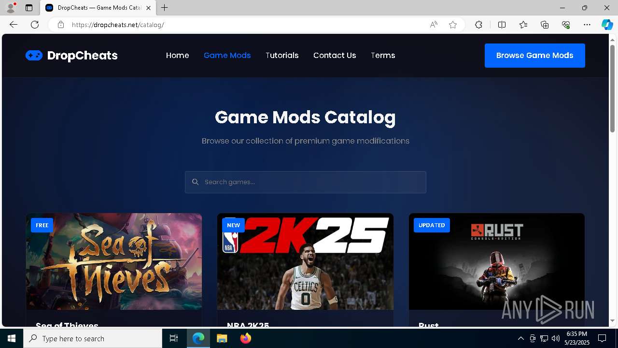Add page to favorites star icon
The width and height of the screenshot is (618, 348).
pyautogui.click(x=453, y=25)
